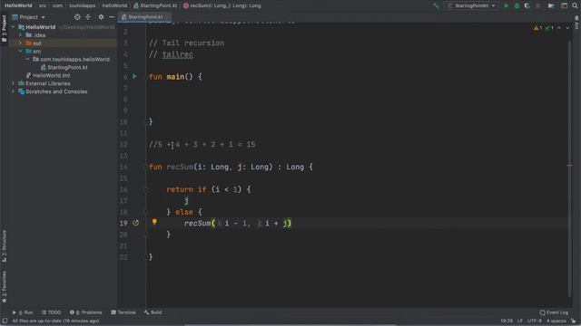Image resolution: width=581 pixels, height=326 pixels.
Task: Open the Problems tool window tab
Action: click(x=85, y=312)
